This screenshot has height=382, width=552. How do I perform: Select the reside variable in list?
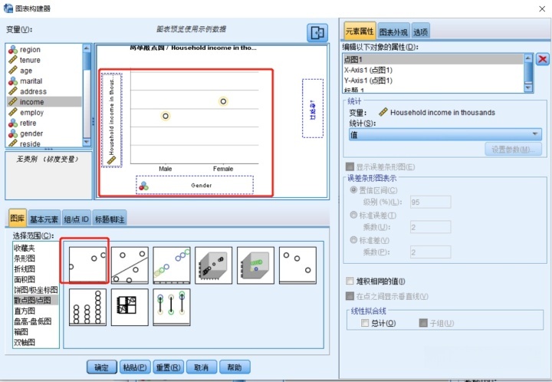coord(44,143)
